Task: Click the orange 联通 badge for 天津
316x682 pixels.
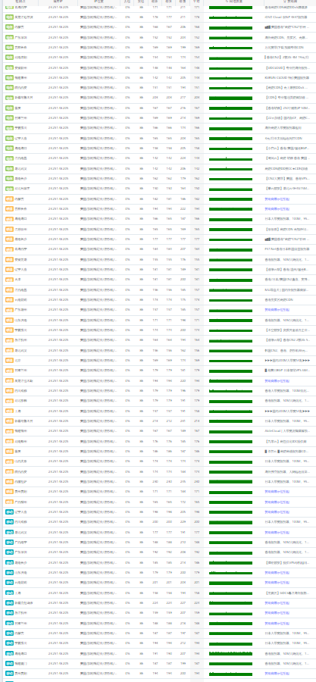Action: coord(9,279)
